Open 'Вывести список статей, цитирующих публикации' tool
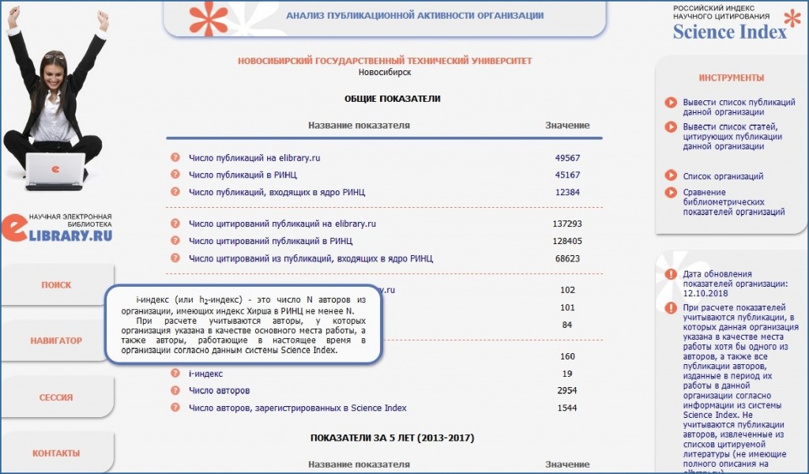The image size is (809, 474). (x=732, y=136)
